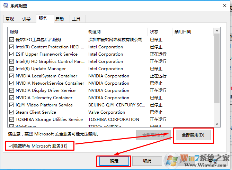
Task: Click 已停止 status of Steam Client Service
Action: pos(156,112)
